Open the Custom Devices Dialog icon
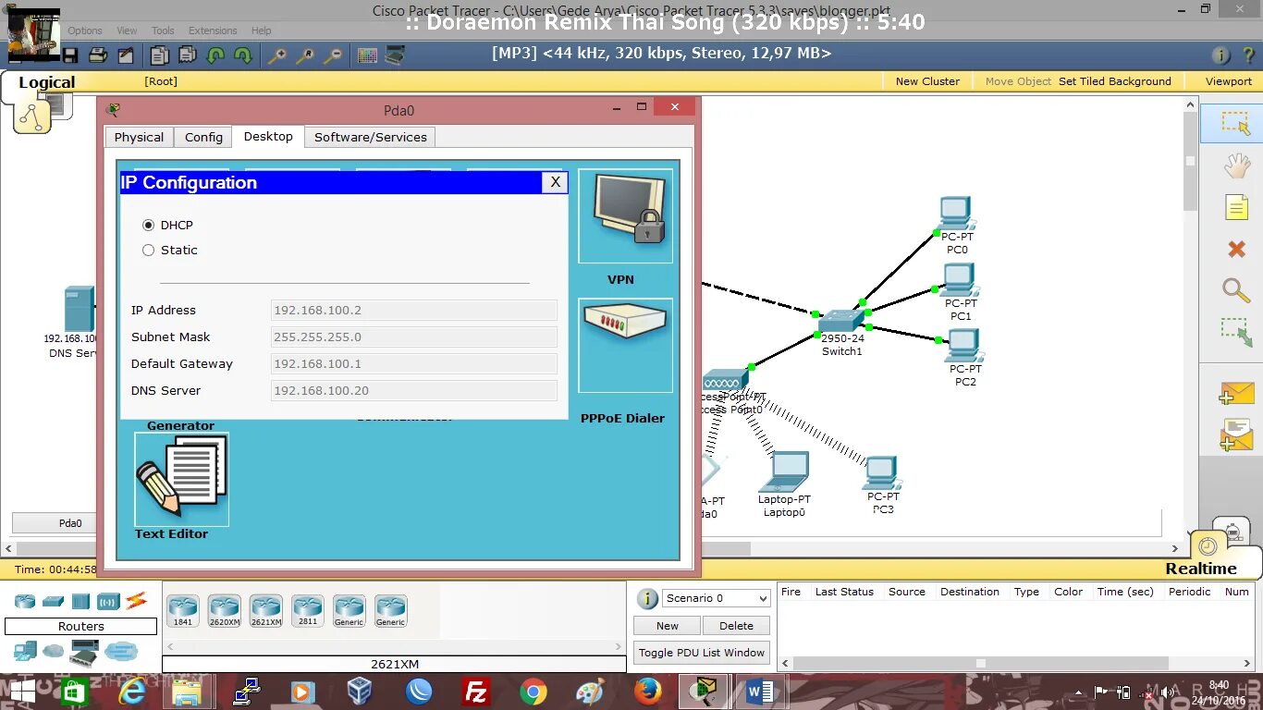This screenshot has height=710, width=1263. coord(395,55)
